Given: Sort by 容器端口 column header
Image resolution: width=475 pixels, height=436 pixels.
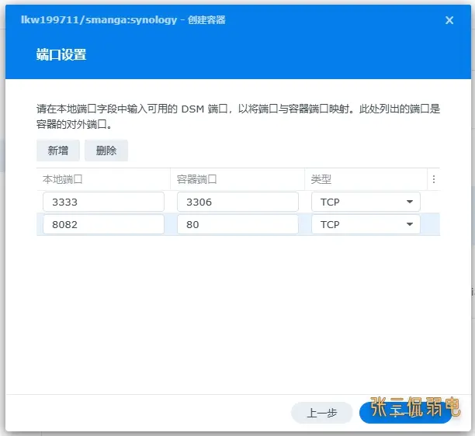Looking at the screenshot, I should point(237,179).
